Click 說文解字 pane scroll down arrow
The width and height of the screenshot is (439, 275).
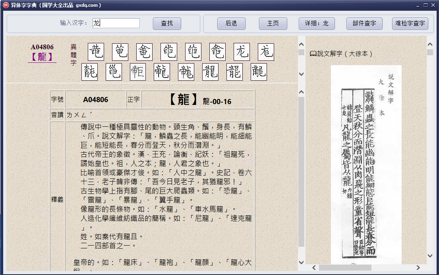click(430, 256)
